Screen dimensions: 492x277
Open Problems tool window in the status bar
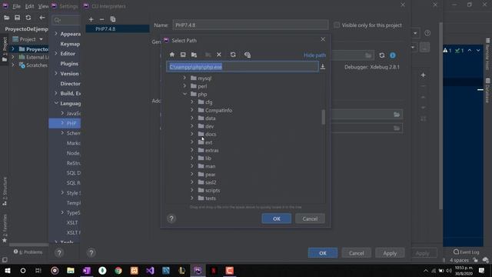[x=28, y=252]
